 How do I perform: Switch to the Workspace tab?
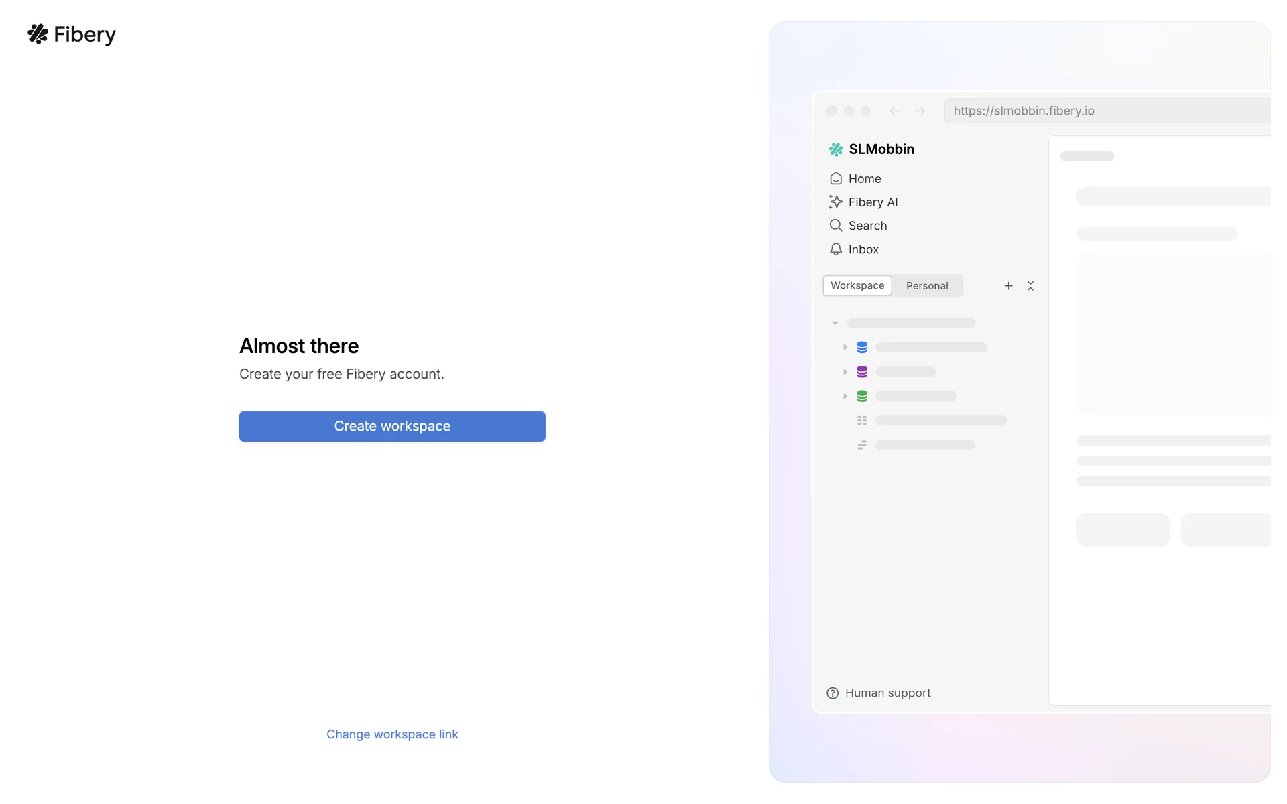point(857,286)
